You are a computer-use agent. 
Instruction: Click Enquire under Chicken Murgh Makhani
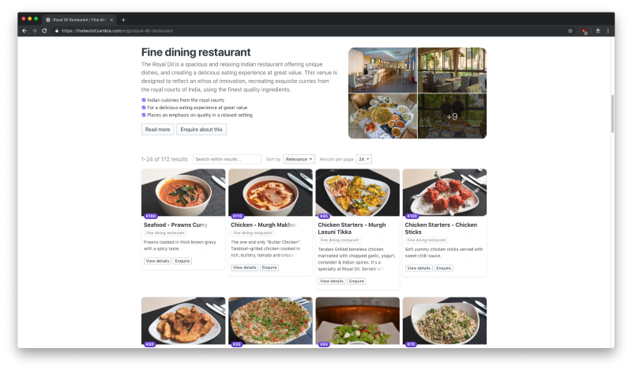(x=269, y=267)
